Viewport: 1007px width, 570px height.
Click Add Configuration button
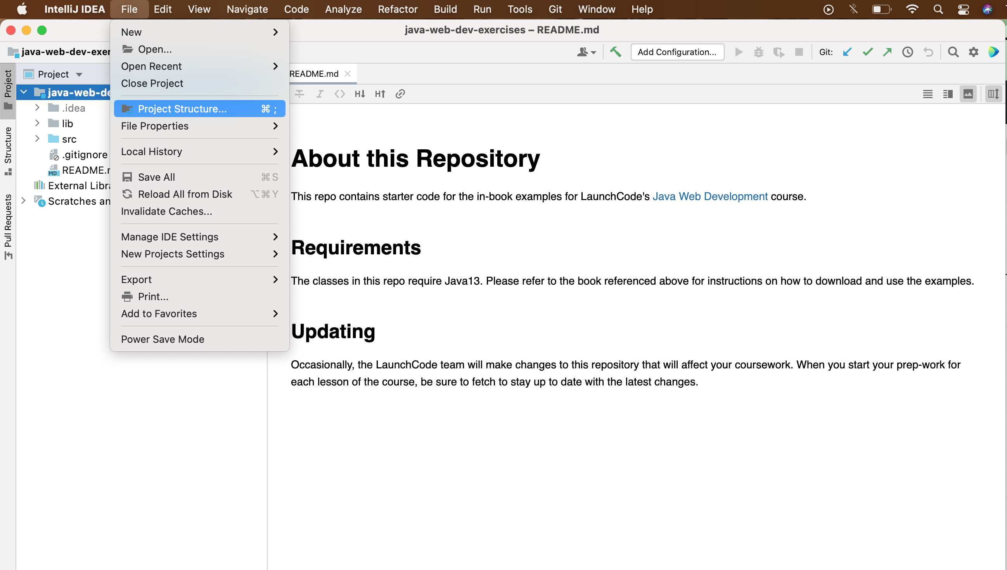tap(677, 52)
